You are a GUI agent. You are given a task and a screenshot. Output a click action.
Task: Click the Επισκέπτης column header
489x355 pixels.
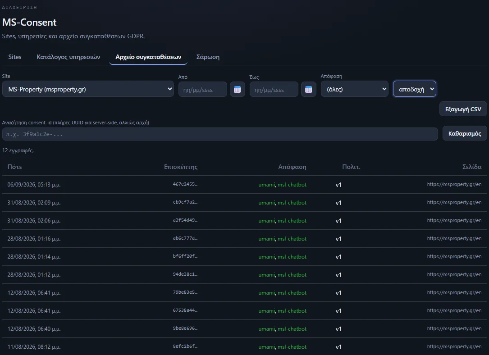181,167
